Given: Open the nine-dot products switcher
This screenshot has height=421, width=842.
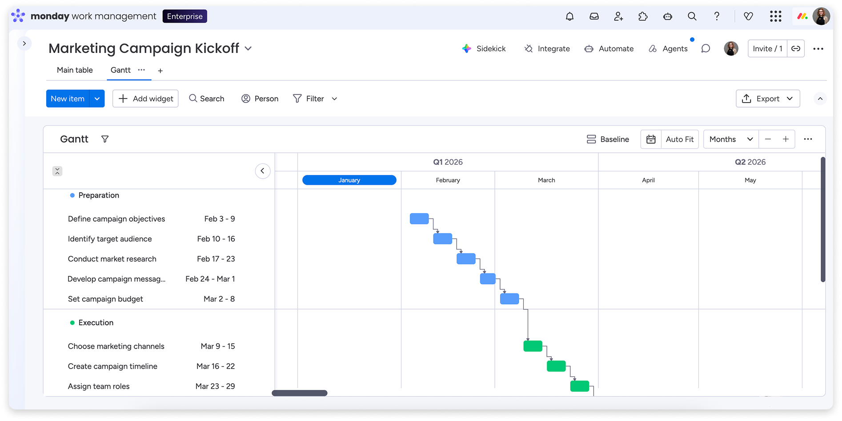Looking at the screenshot, I should point(775,16).
